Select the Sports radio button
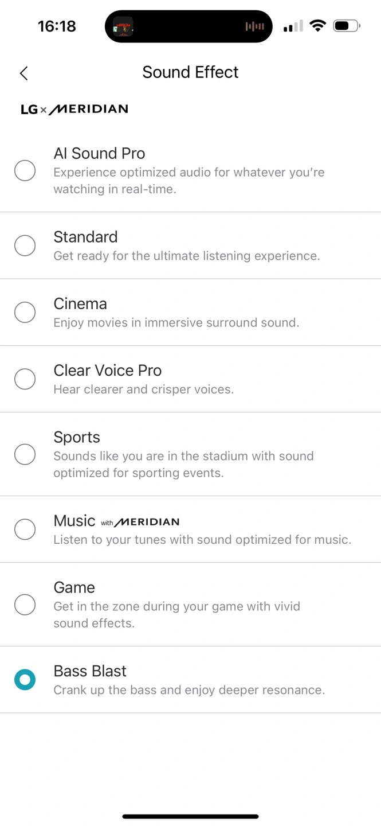The image size is (381, 826). tap(25, 454)
